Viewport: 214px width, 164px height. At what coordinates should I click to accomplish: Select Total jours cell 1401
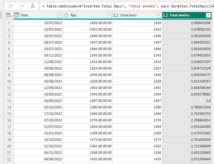(137, 88)
